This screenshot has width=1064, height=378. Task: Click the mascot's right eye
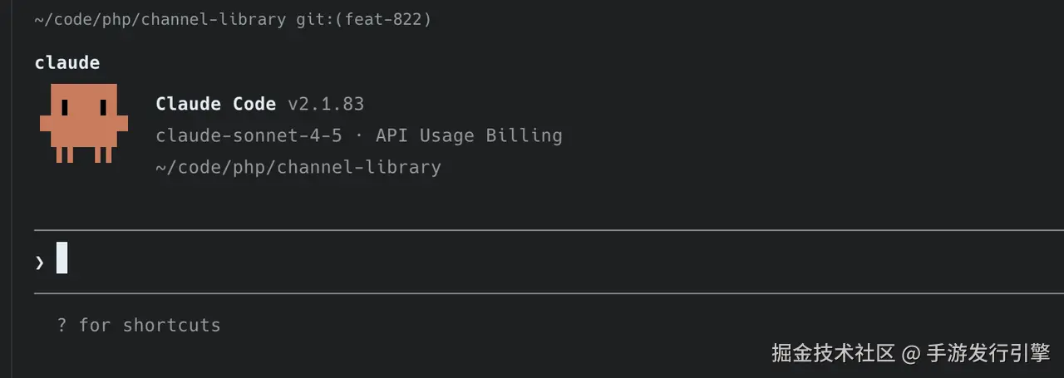click(103, 107)
